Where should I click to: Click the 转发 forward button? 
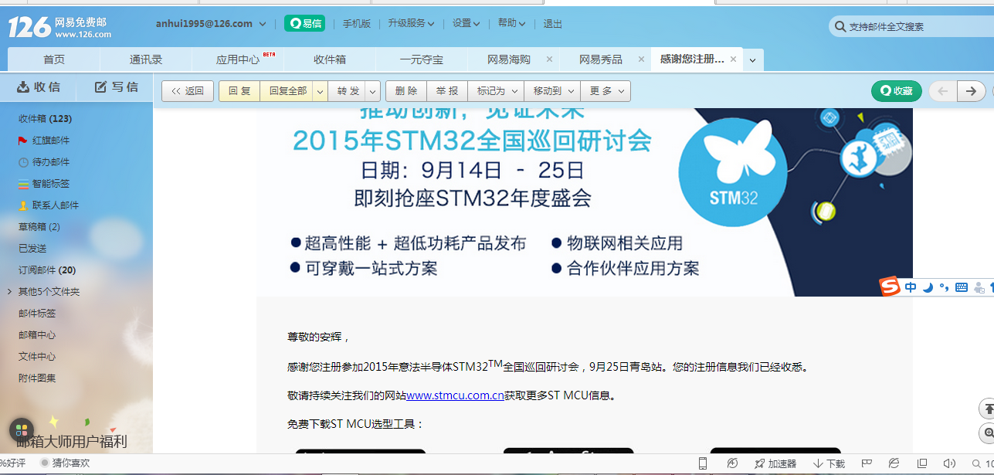point(348,91)
